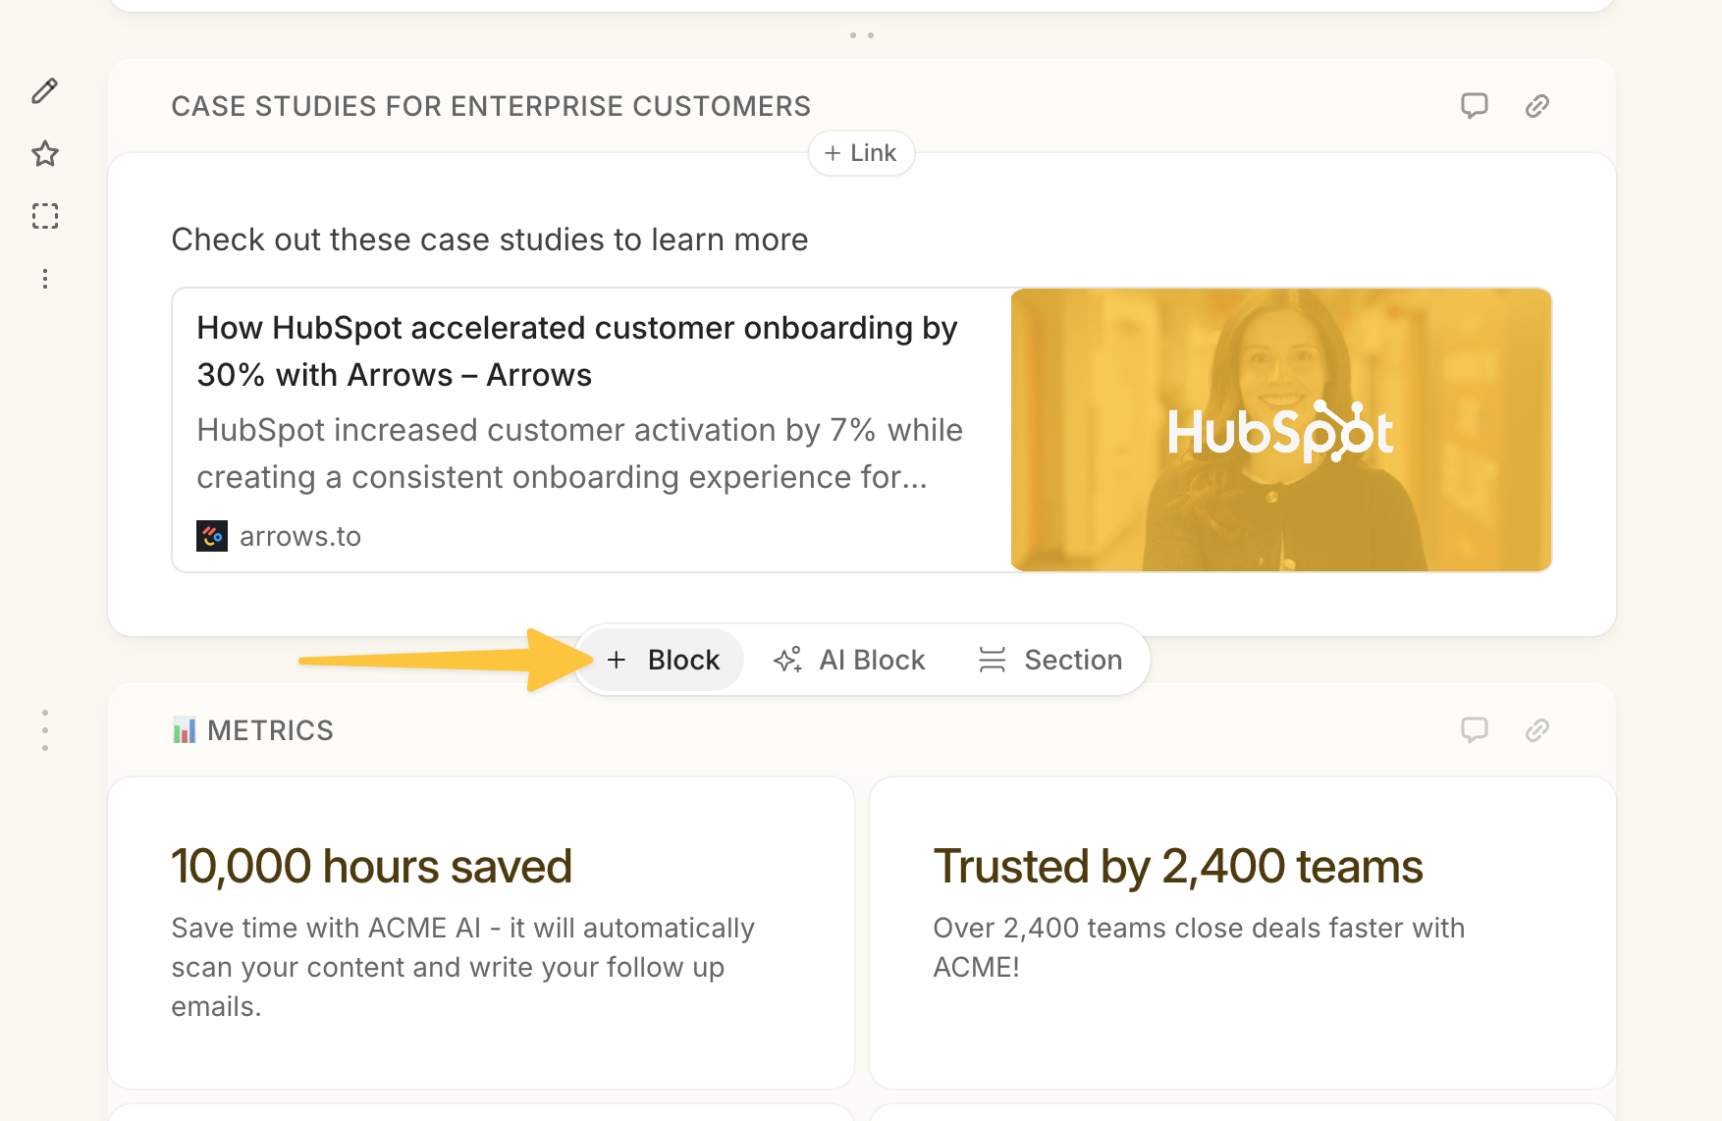The image size is (1722, 1121).
Task: Click the Case Studies section heading
Action: tap(491, 106)
